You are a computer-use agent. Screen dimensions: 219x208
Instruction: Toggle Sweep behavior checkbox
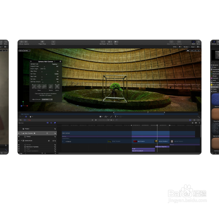point(19,137)
